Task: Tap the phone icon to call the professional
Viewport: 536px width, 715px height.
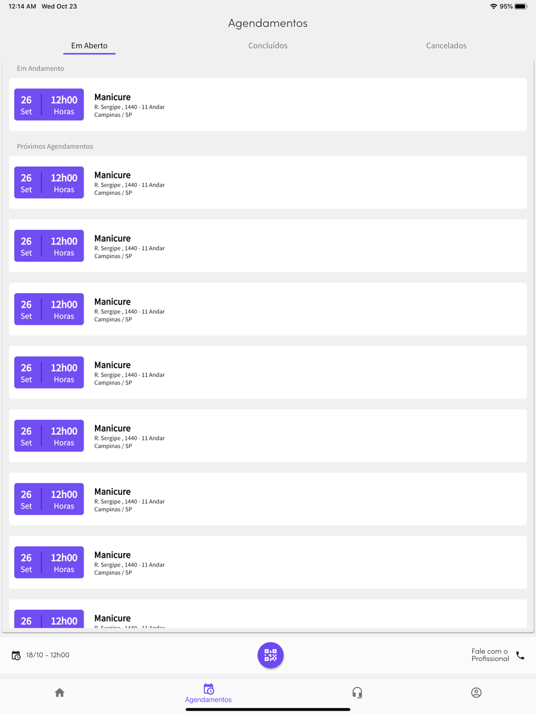Action: [x=520, y=656]
